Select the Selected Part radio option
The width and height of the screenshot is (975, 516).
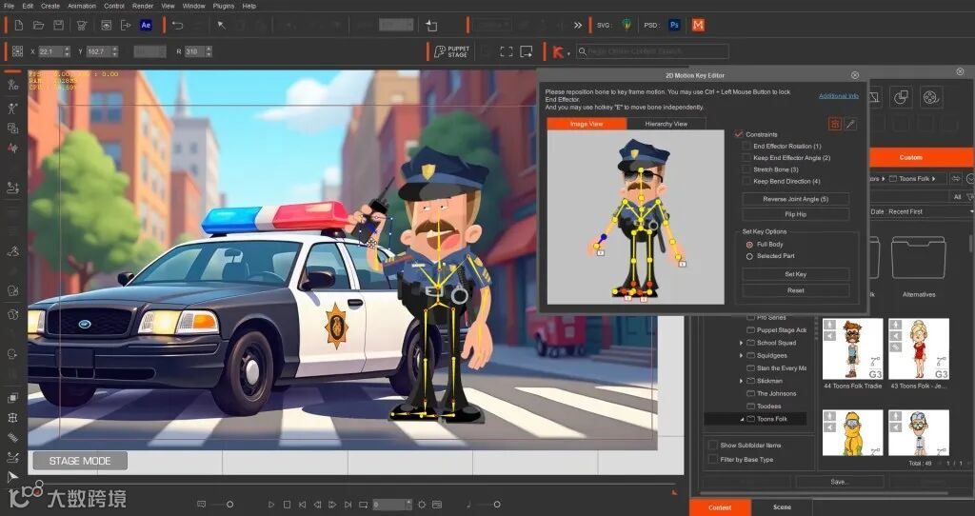[749, 256]
